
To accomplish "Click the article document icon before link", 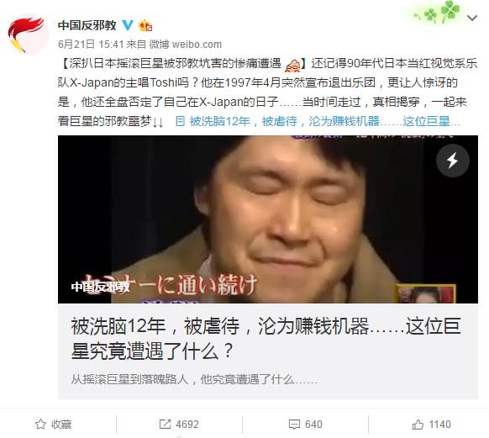I will tap(180, 121).
